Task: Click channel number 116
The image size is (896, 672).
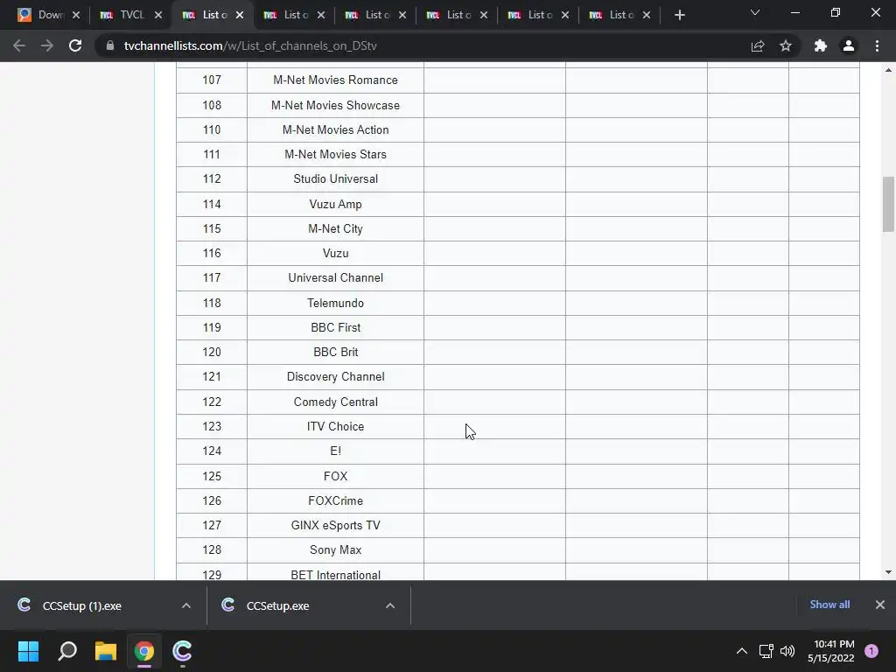Action: point(212,253)
